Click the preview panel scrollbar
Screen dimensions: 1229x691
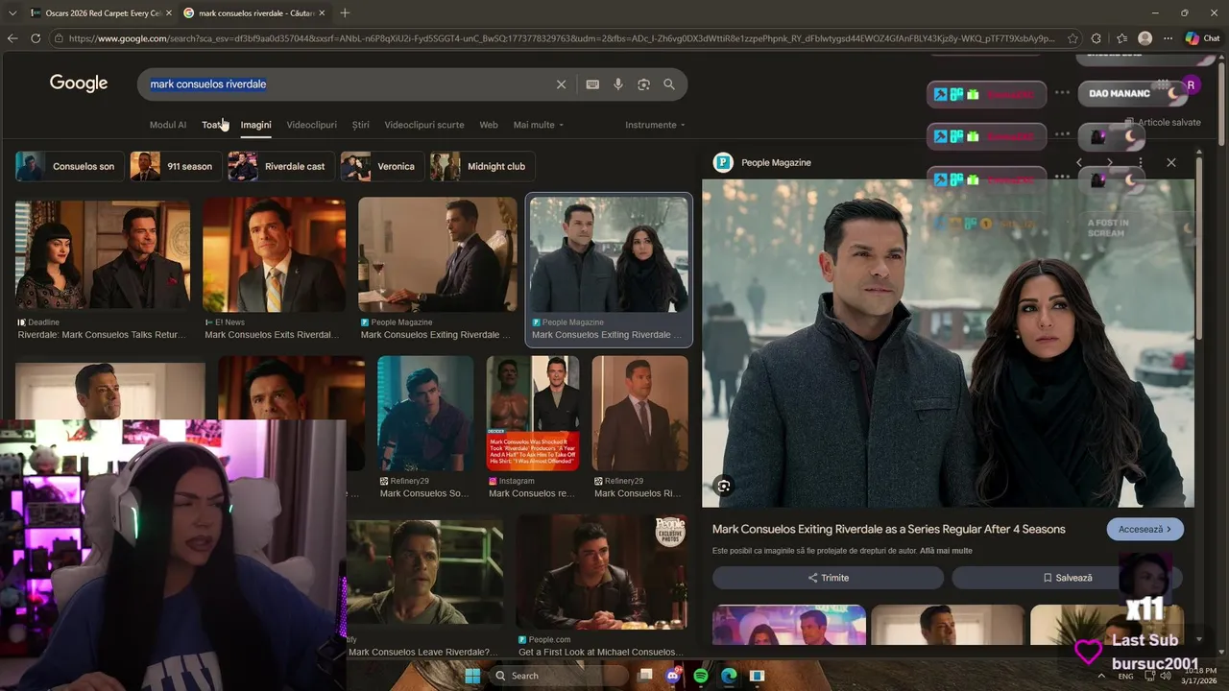pyautogui.click(x=1198, y=250)
